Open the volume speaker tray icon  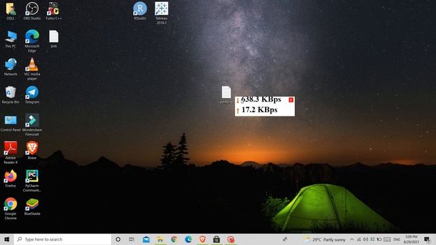tap(365, 239)
